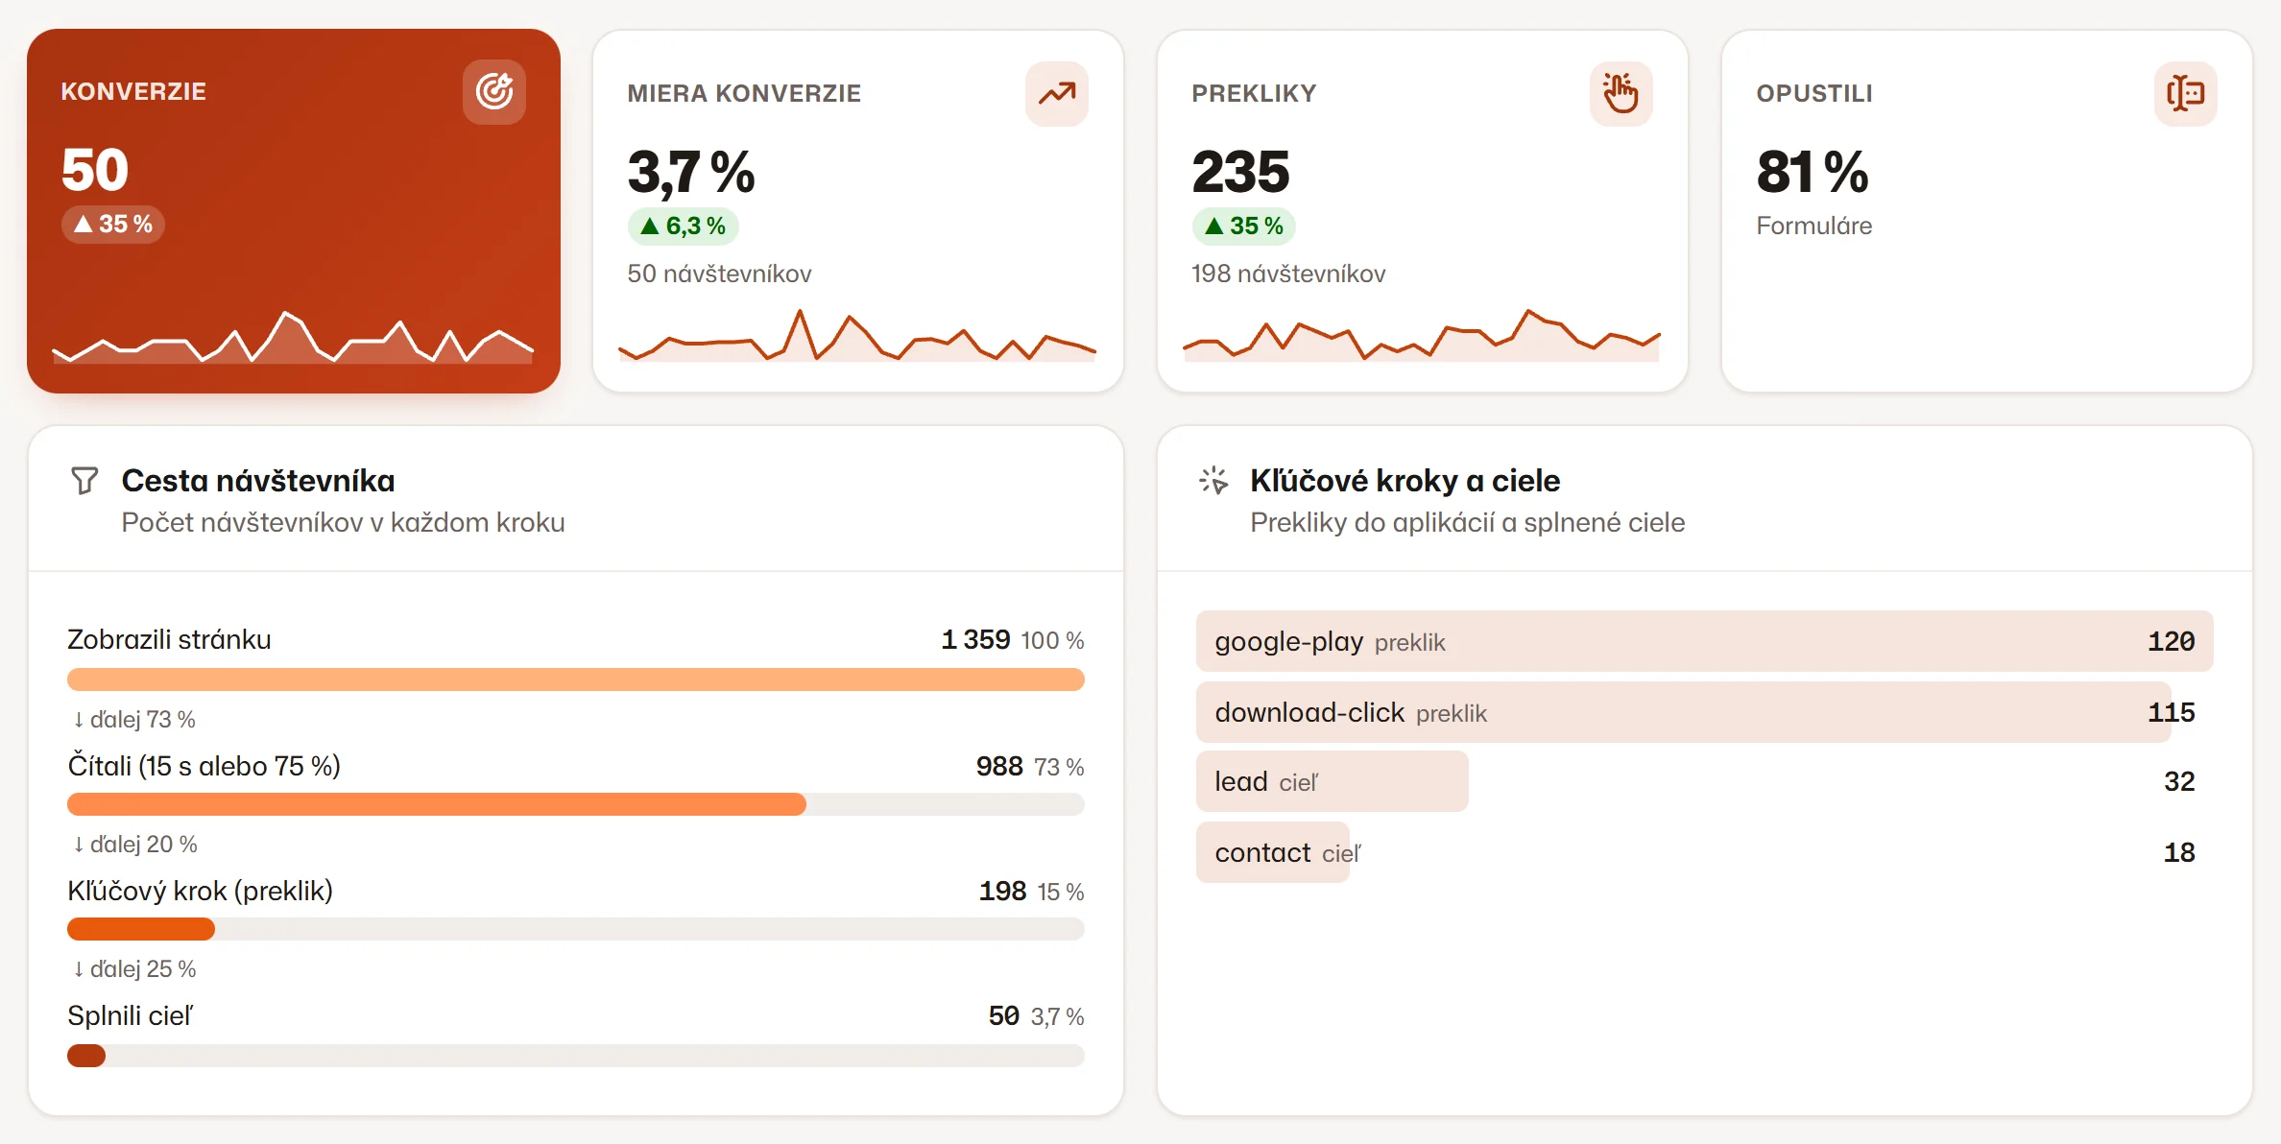Click the funnel icon beside Cesta návštevníka
Viewport: 2281px width, 1144px height.
84,481
